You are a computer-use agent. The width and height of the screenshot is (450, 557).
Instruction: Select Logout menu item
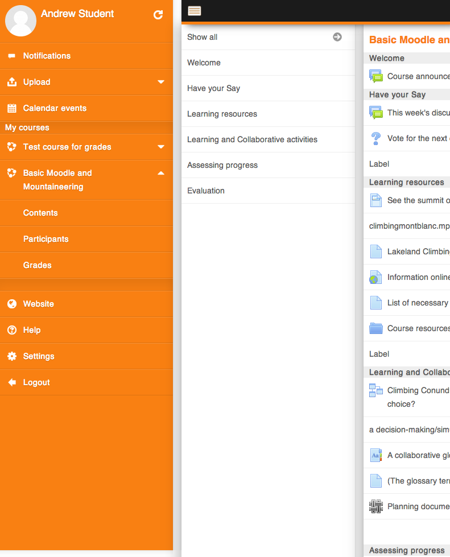[x=86, y=382]
